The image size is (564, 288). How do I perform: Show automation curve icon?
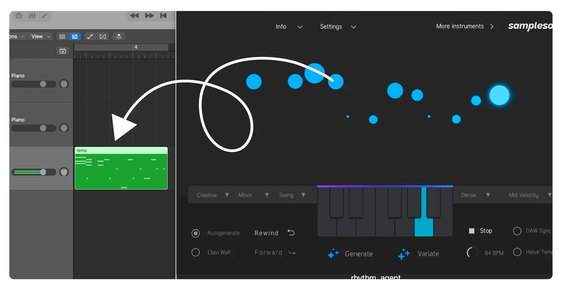pos(90,36)
